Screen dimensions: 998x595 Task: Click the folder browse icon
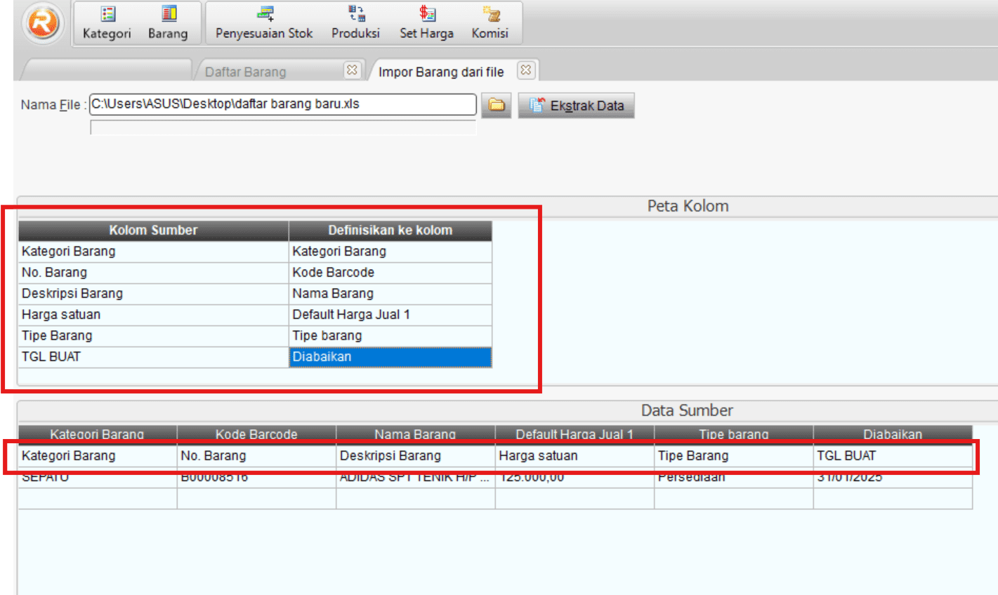coord(496,104)
